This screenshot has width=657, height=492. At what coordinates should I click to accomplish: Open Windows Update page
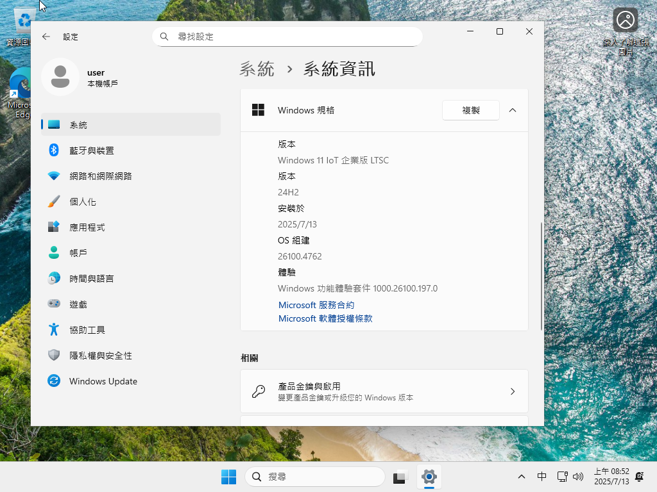[x=103, y=381]
